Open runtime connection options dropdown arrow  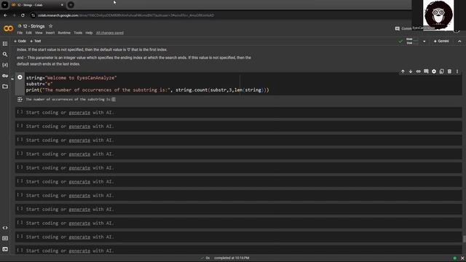click(x=424, y=41)
